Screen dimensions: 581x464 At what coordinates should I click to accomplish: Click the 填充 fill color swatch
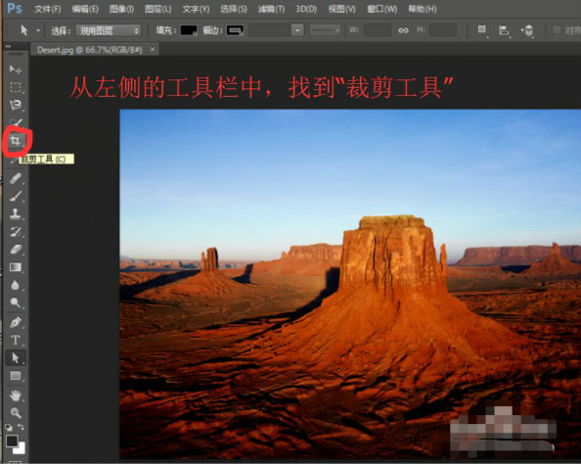pyautogui.click(x=189, y=30)
